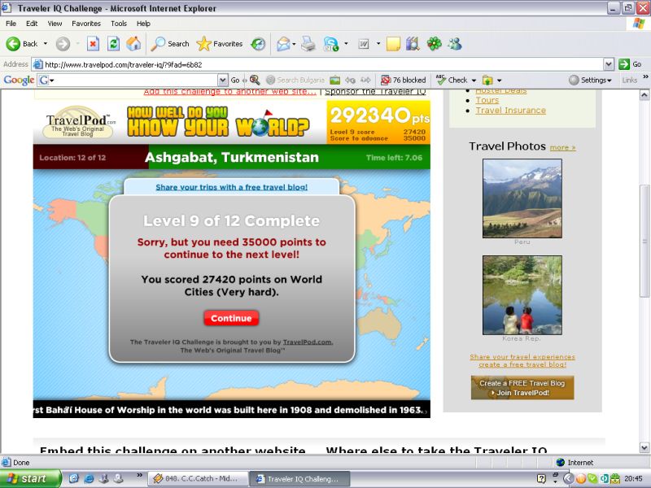The image size is (651, 488).
Task: Click the browser Stop button
Action: coord(93,44)
